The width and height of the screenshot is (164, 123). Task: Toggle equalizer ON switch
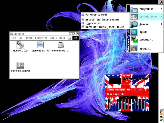pyautogui.click(x=109, y=97)
